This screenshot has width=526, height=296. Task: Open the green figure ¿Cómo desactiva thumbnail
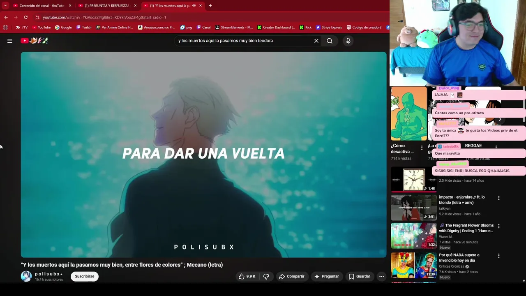[409, 113]
